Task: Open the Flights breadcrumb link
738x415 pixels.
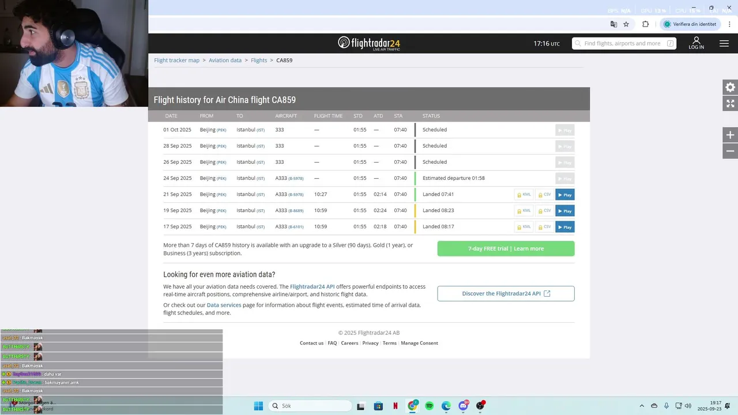Action: coord(259,60)
